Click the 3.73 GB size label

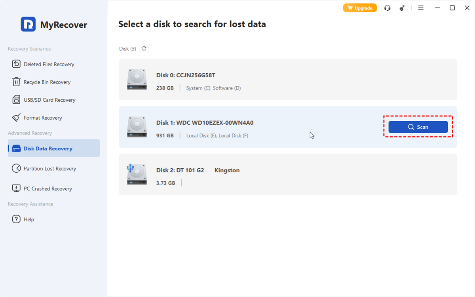pos(165,183)
